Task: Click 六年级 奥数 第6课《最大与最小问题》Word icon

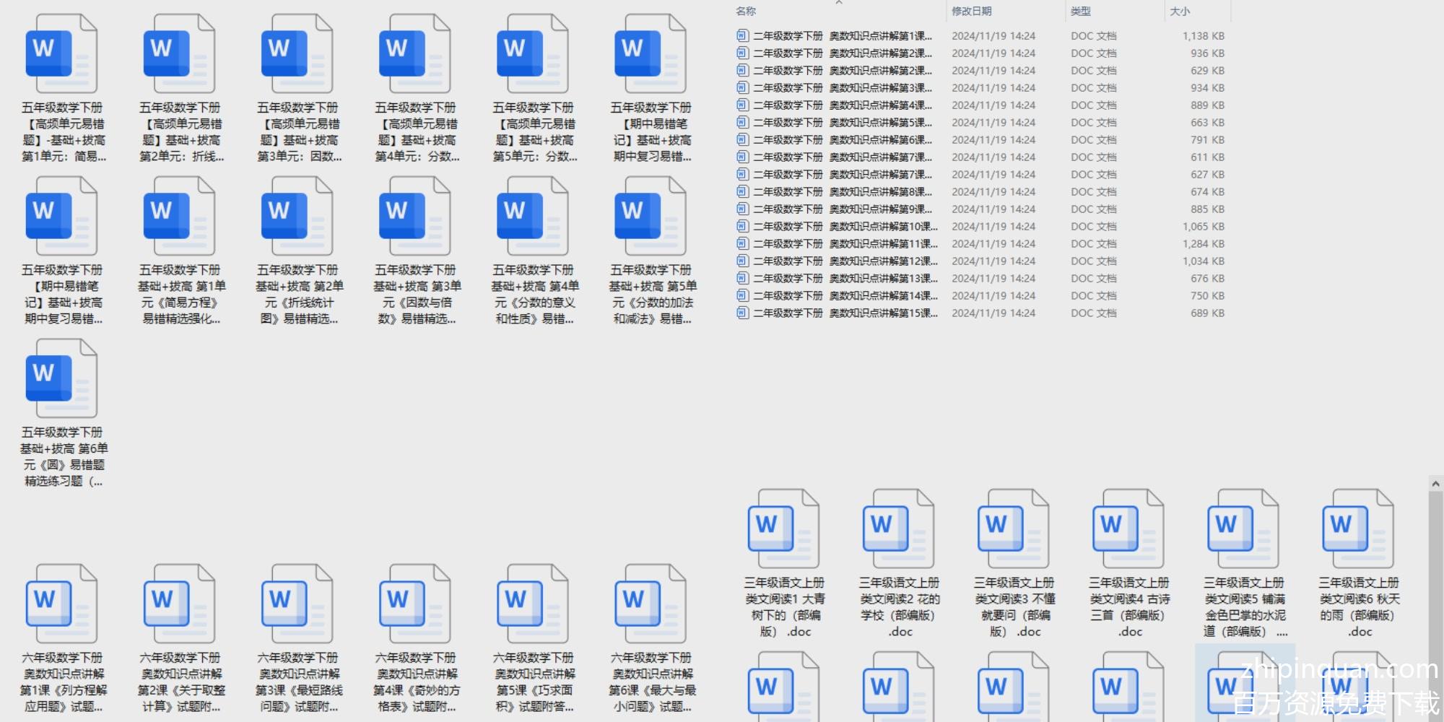Action: click(x=650, y=604)
